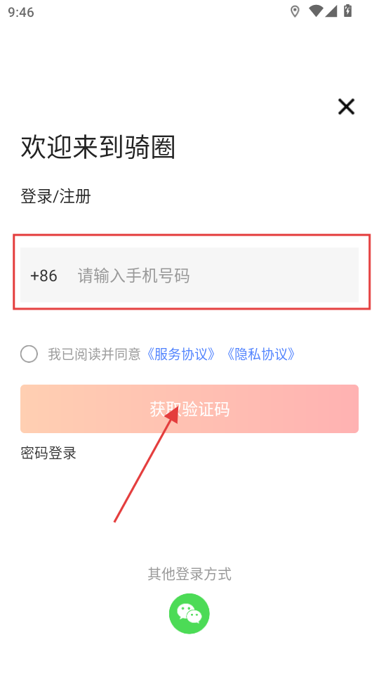
Task: Tap the 欢迎来到骑圈 heading
Action: click(98, 147)
